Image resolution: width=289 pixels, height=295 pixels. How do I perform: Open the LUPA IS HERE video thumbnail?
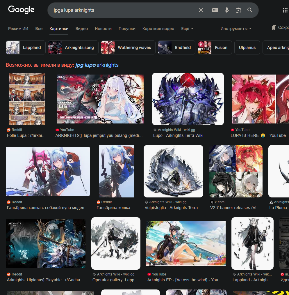261,99
